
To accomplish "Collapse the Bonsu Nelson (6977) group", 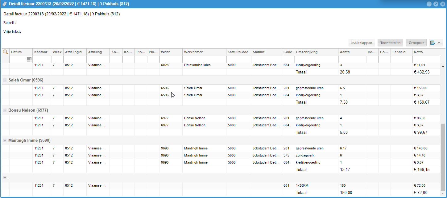I will [x=5, y=110].
